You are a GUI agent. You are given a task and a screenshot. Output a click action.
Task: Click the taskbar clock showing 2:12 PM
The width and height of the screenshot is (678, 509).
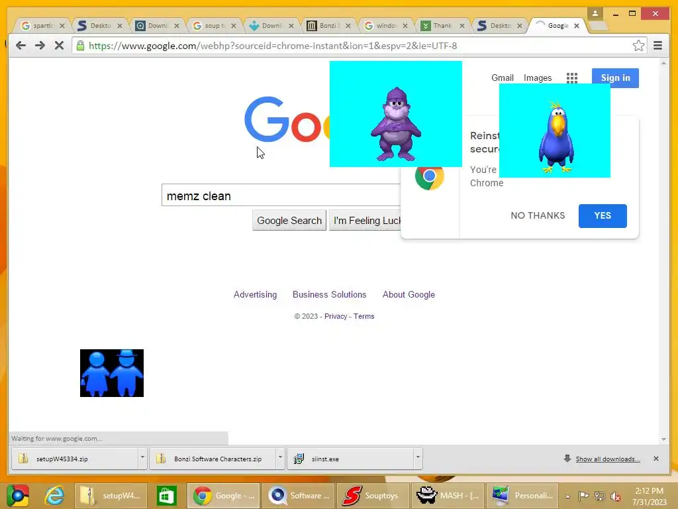pyautogui.click(x=649, y=496)
